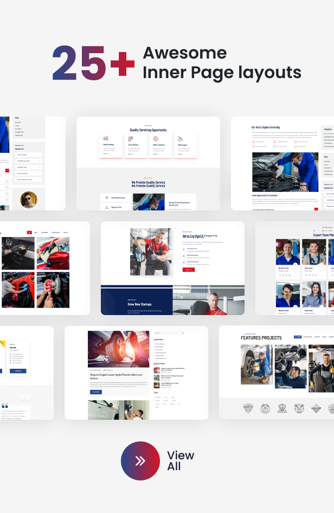Viewport: 334px width, 513px height.
Task: Click the red button under expert car text
Action: pos(189,270)
